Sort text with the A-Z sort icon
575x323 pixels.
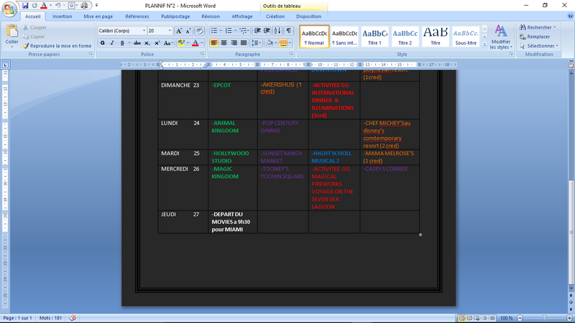tap(277, 31)
